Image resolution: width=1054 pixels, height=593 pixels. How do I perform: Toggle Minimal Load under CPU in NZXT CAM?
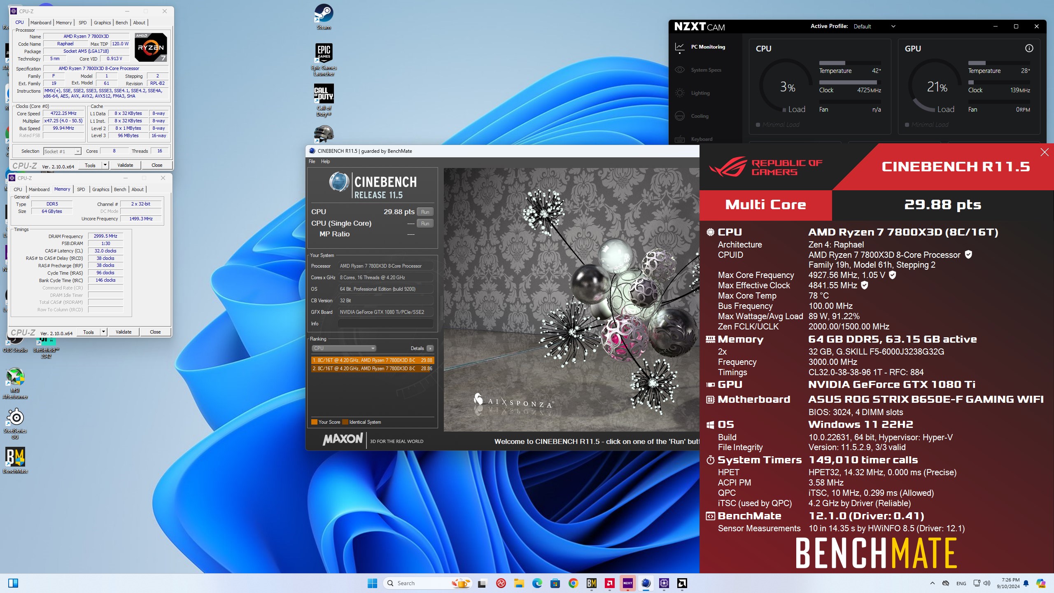click(777, 125)
